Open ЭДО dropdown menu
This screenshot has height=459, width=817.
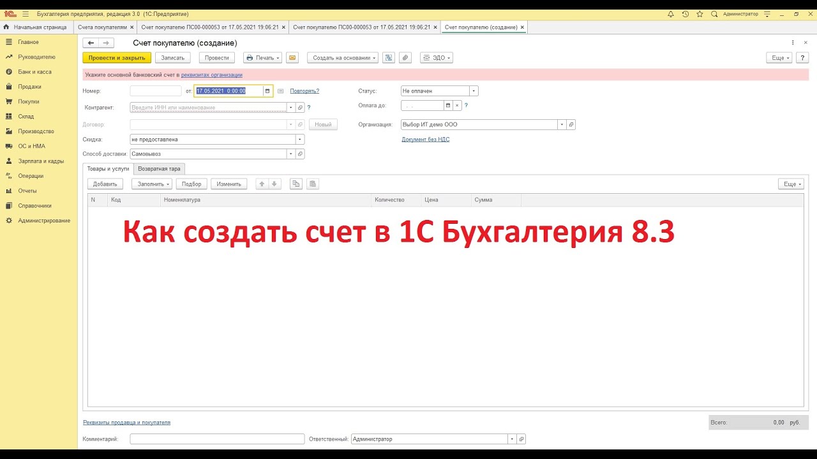437,57
